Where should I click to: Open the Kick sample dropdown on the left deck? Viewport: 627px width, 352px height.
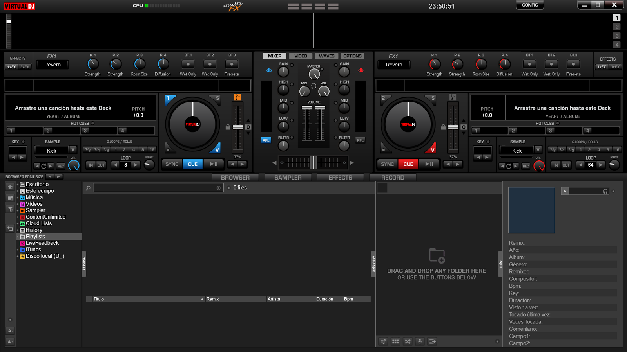point(74,150)
